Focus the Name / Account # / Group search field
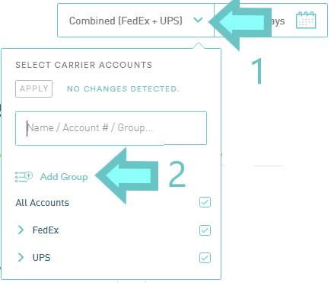 coord(111,128)
